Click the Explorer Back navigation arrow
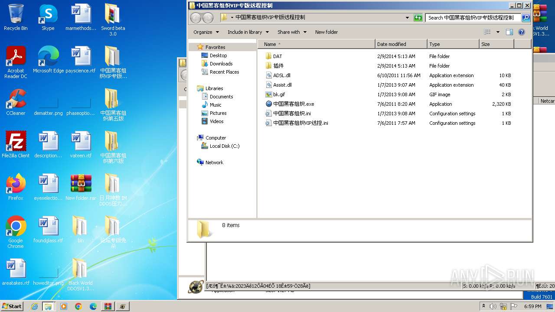The image size is (555, 312). point(196,18)
